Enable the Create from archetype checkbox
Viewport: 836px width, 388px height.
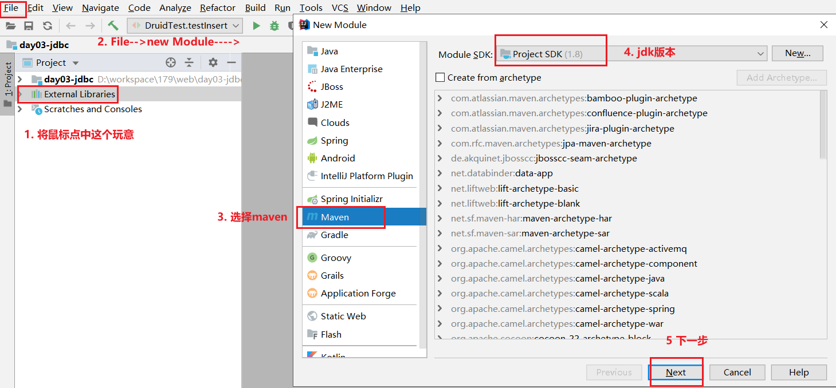pos(440,77)
